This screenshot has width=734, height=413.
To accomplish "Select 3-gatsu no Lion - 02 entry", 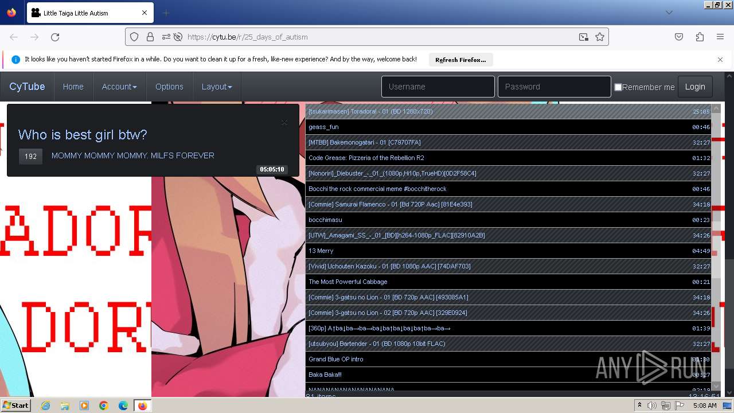I will [x=509, y=313].
